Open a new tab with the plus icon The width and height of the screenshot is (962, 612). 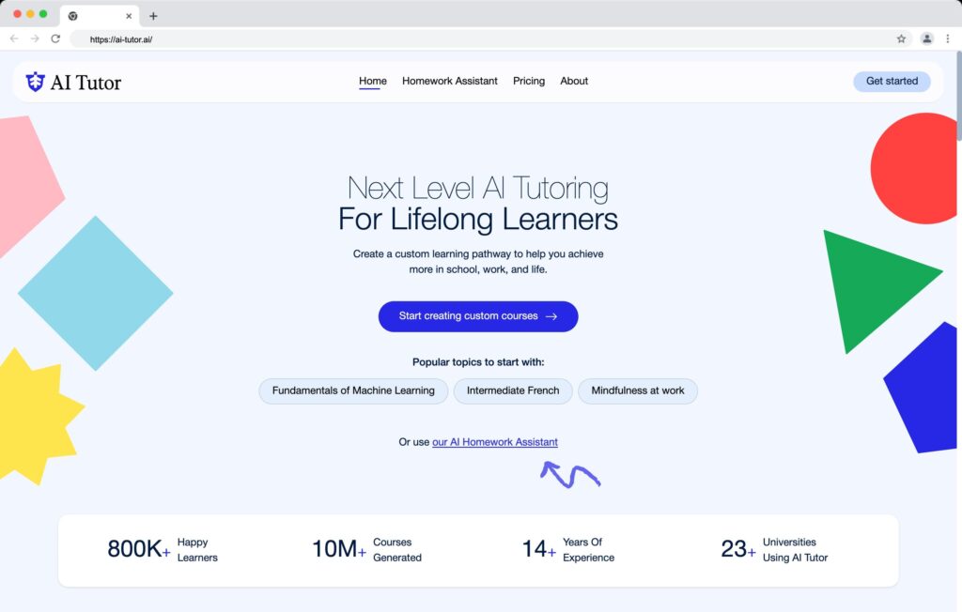tap(153, 15)
